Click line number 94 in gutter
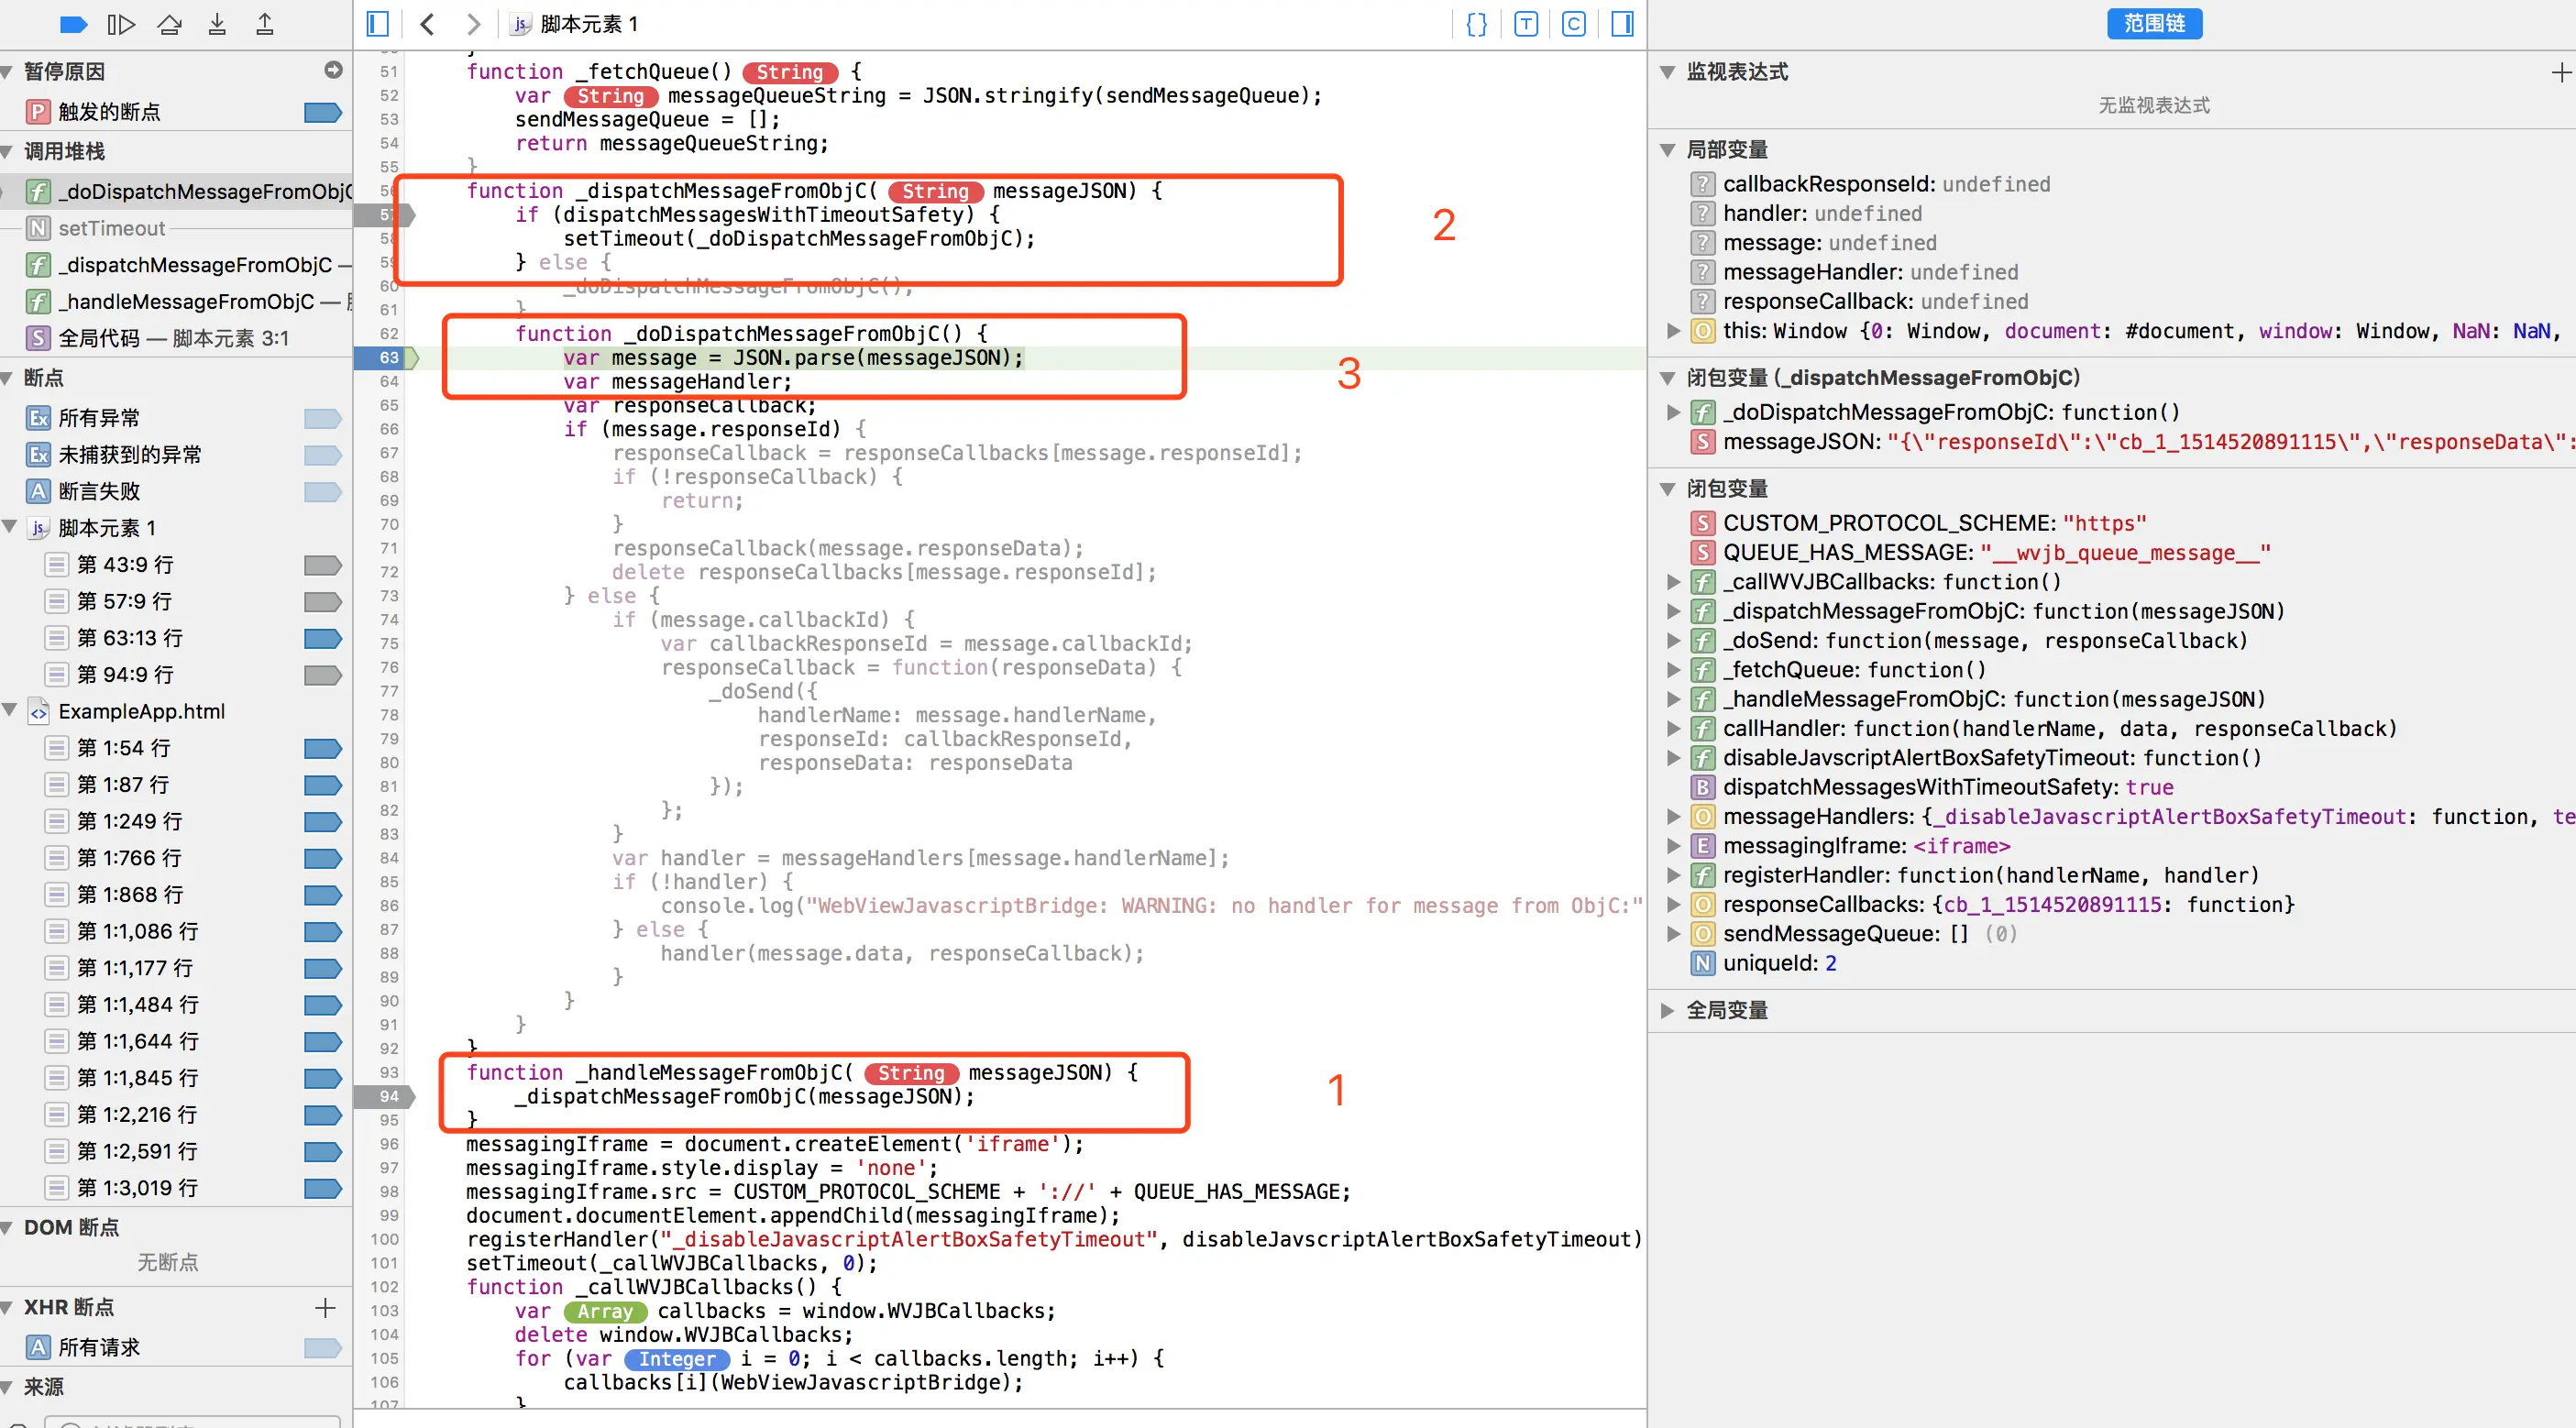This screenshot has width=2576, height=1428. [388, 1096]
